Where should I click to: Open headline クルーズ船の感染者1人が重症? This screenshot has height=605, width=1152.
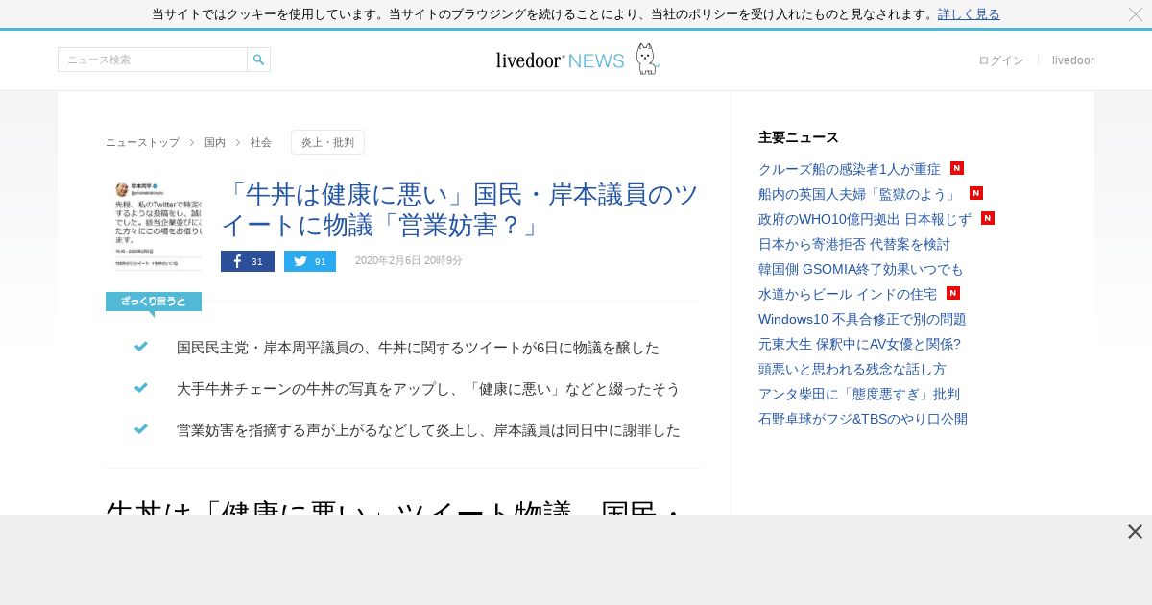click(850, 169)
